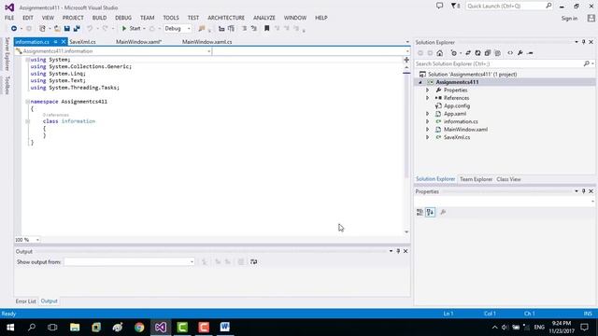Viewport: 598px width, 336px height.
Task: Select SaveXml.cs in Solution Explorer
Action: [x=457, y=137]
